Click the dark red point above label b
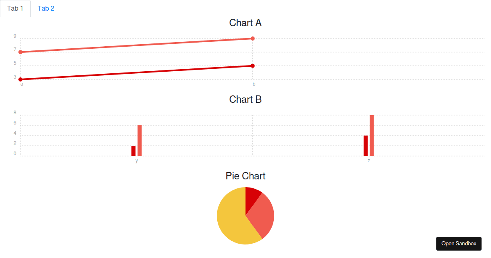491x258 pixels. (x=252, y=66)
